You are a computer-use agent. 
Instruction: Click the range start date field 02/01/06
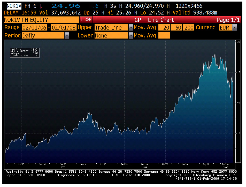coord(35,28)
